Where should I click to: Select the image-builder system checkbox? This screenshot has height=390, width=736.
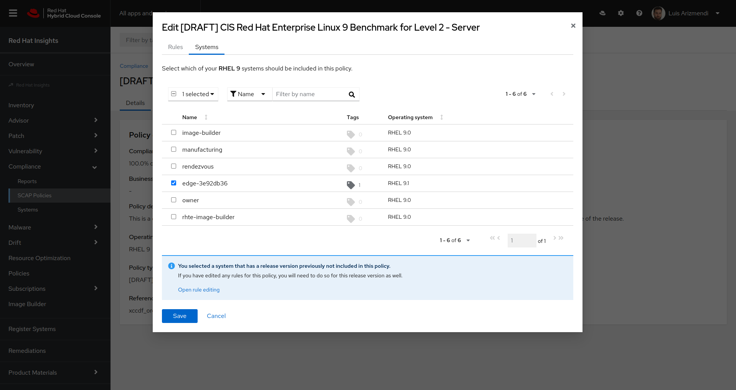coord(173,133)
